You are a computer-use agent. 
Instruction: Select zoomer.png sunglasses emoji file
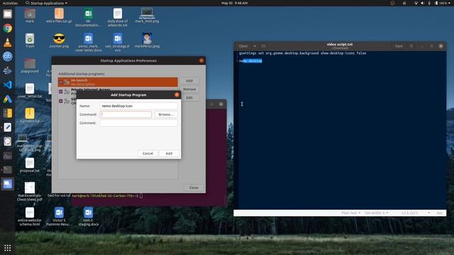59,41
